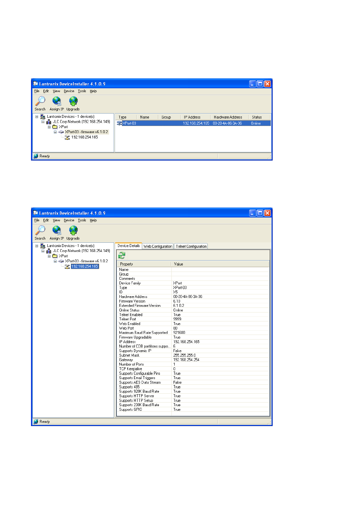Select highlighted 192.168.254.165 node in lower tree

85,266
